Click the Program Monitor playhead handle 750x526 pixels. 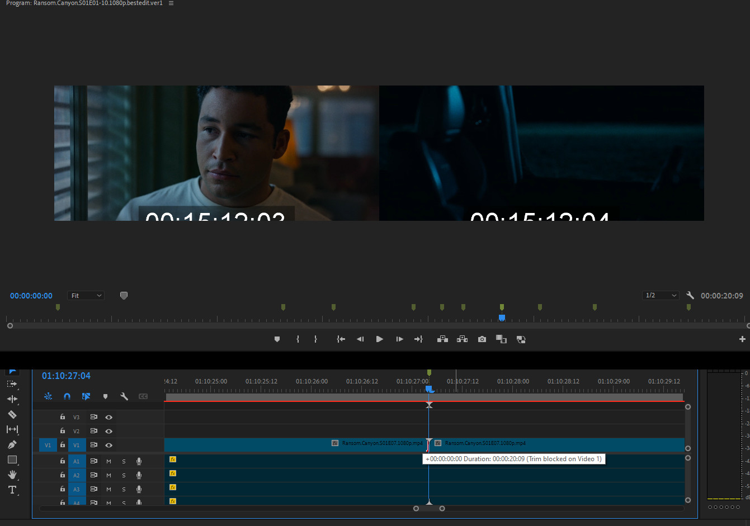tap(502, 318)
